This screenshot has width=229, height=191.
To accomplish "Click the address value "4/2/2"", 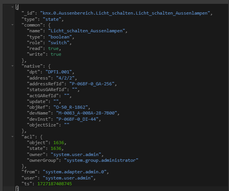I will 65,78.
